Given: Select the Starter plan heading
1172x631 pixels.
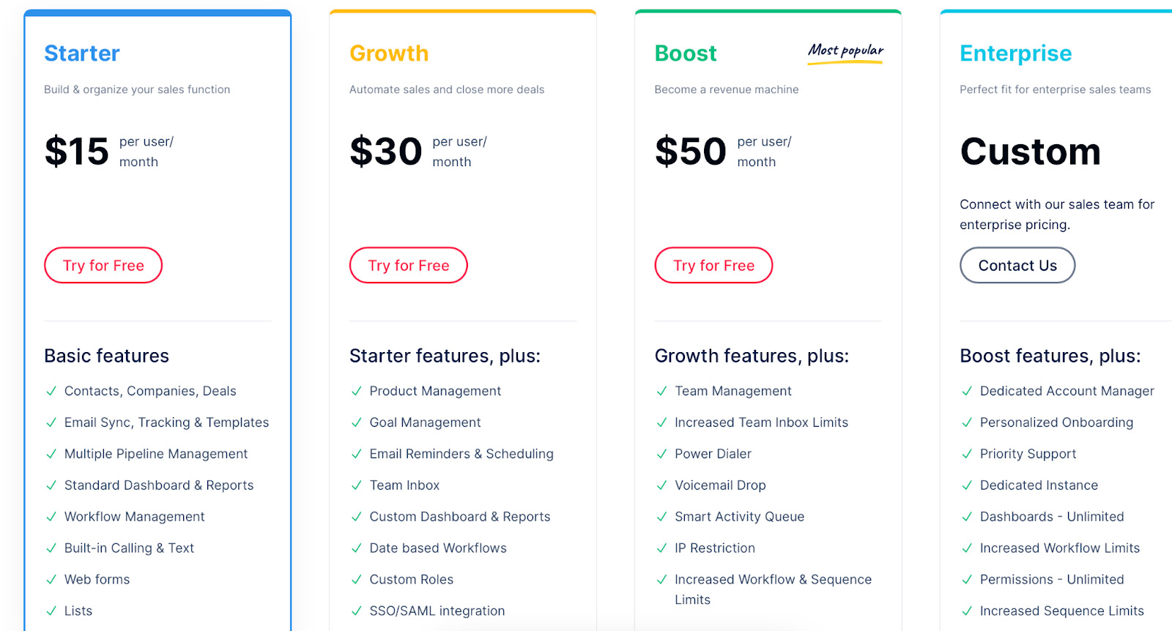Looking at the screenshot, I should coord(82,53).
